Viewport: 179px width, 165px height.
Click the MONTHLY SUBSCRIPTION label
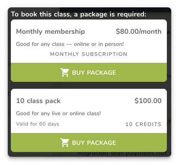88,54
